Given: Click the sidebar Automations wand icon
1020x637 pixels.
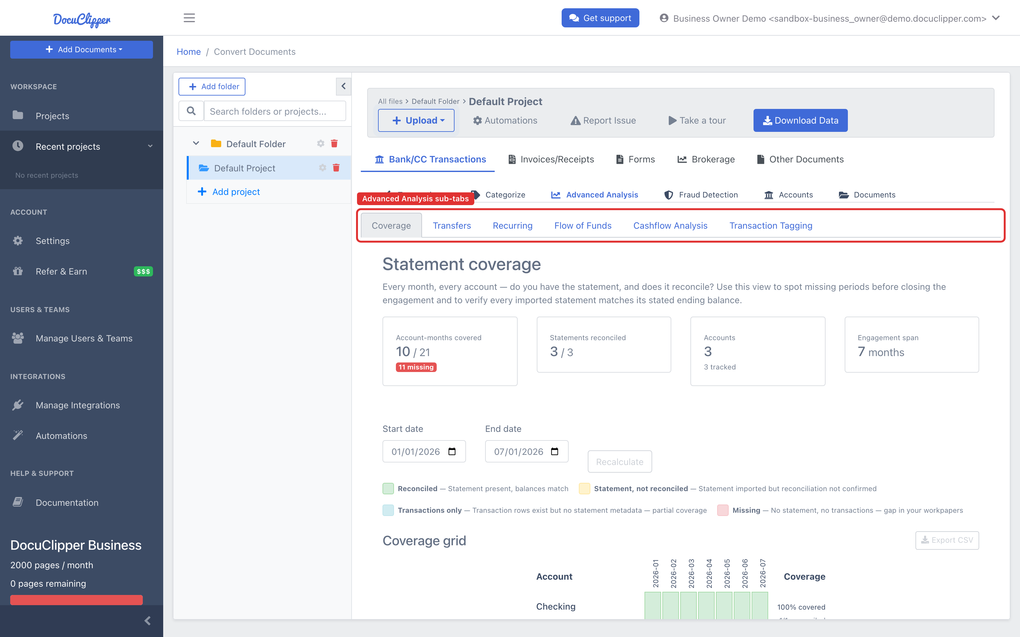Looking at the screenshot, I should 18,435.
